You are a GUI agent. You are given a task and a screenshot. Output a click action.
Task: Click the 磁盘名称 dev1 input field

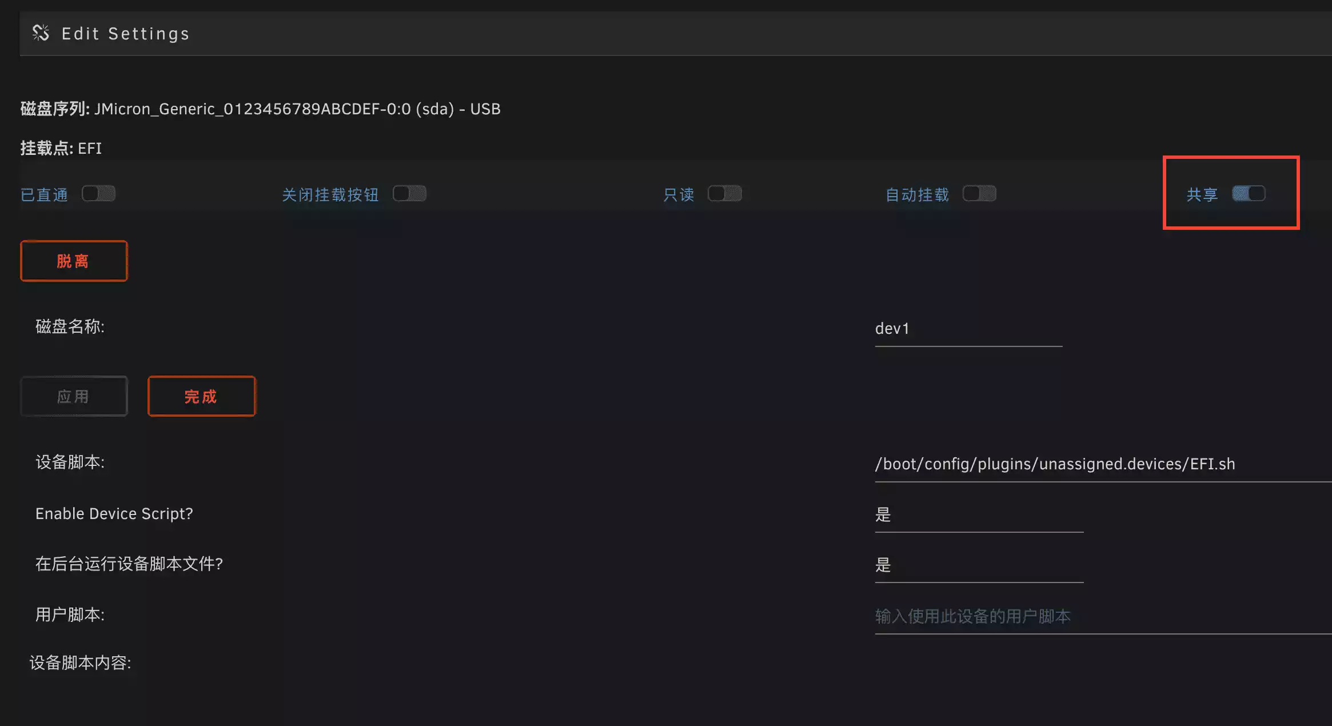click(968, 329)
